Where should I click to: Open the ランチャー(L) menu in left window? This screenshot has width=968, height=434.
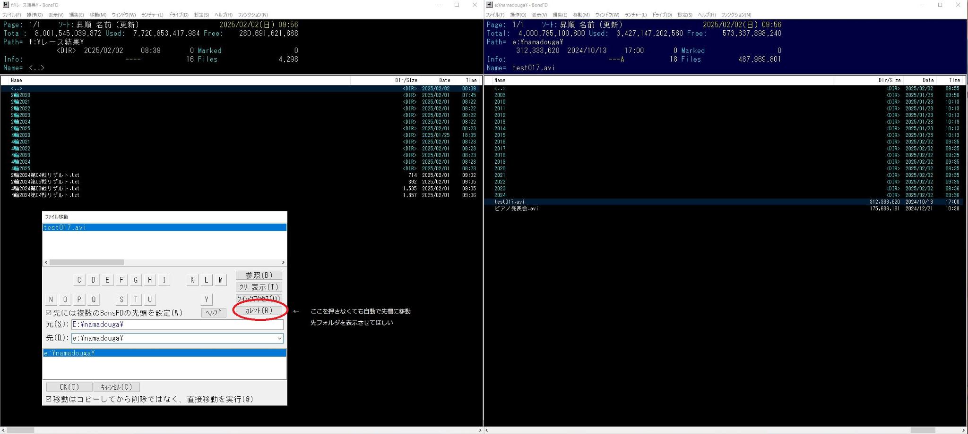click(x=152, y=15)
